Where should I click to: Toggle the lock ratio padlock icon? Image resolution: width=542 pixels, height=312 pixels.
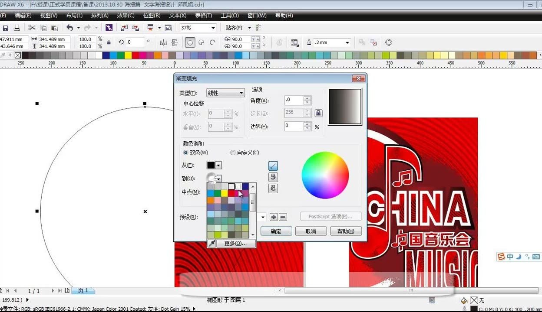[x=109, y=42]
